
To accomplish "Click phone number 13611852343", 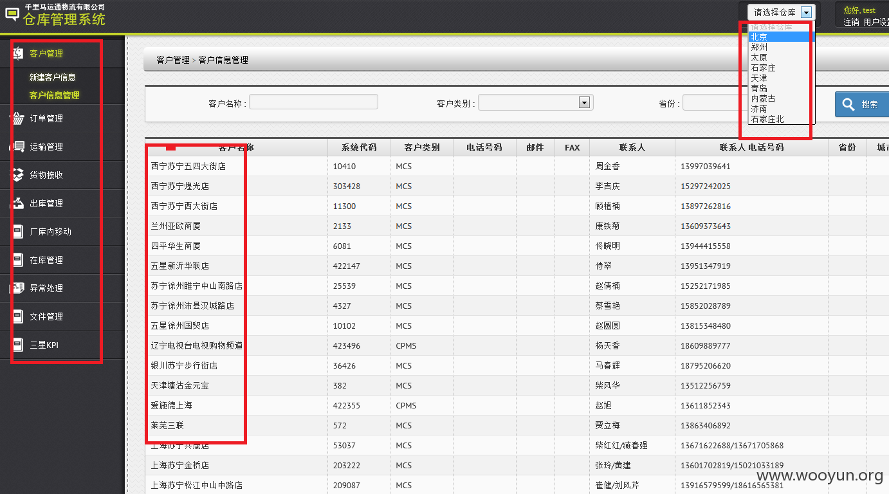I will tap(706, 405).
